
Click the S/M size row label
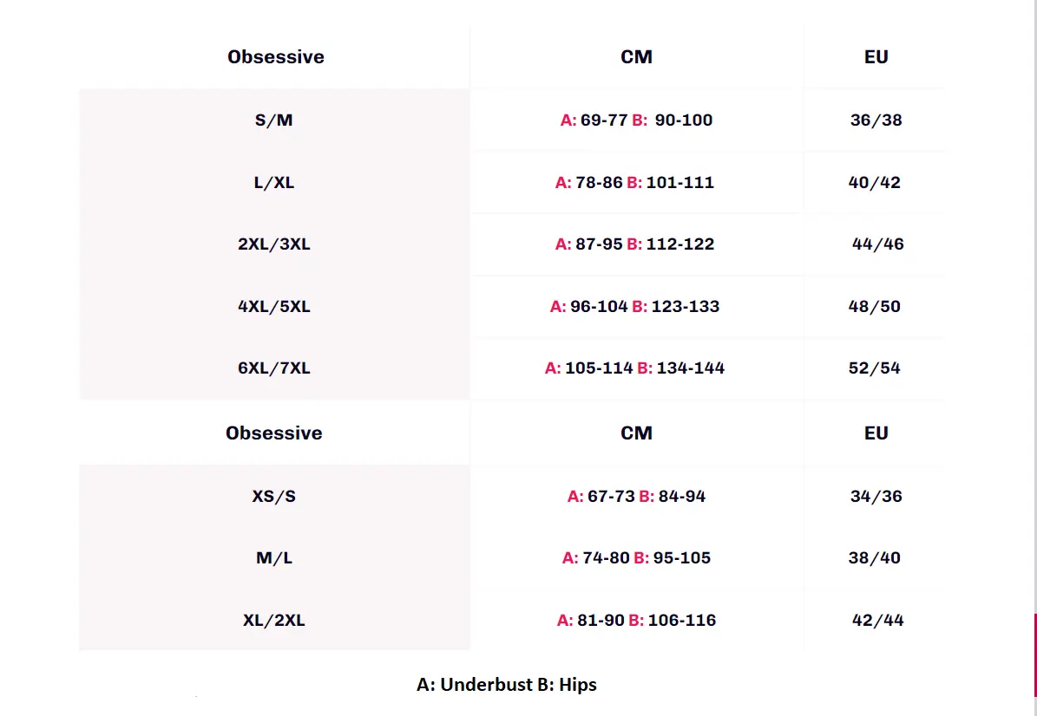tap(274, 120)
